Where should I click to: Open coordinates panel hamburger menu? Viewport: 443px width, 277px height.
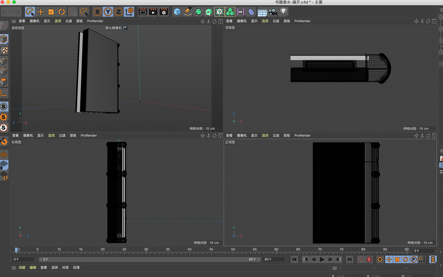click(x=334, y=268)
